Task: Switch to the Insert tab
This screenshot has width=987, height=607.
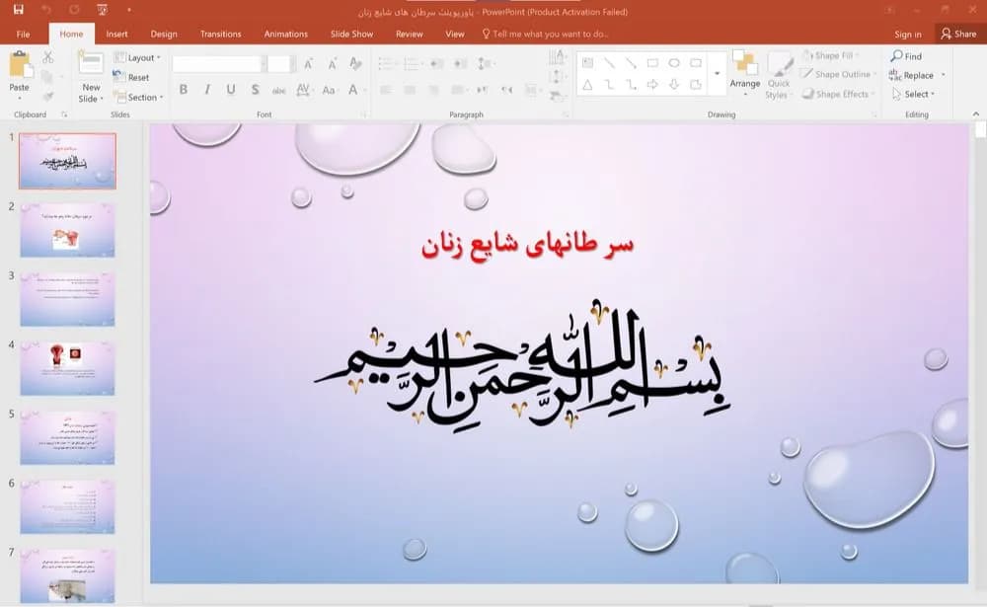Action: tap(116, 34)
